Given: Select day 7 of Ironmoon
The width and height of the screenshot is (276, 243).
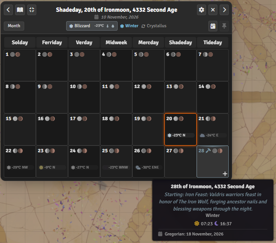Looking at the screenshot, I should pos(212,65).
